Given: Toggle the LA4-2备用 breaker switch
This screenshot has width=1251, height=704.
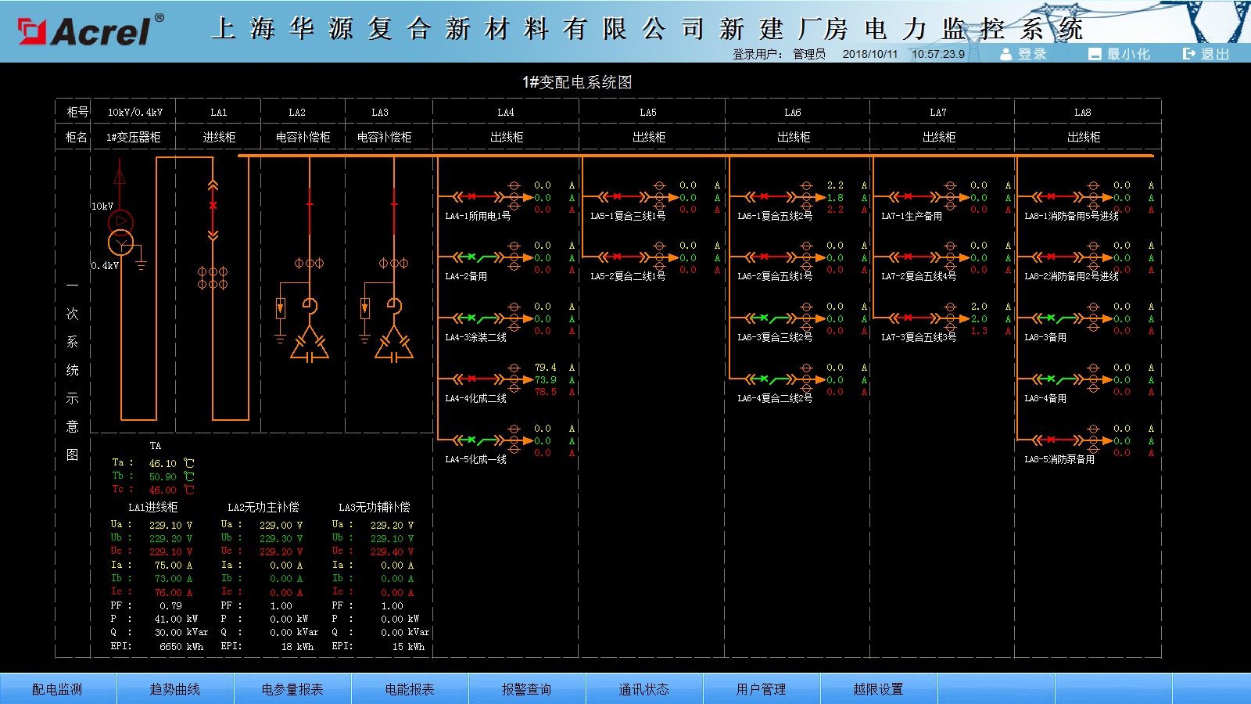Looking at the screenshot, I should pos(477,257).
